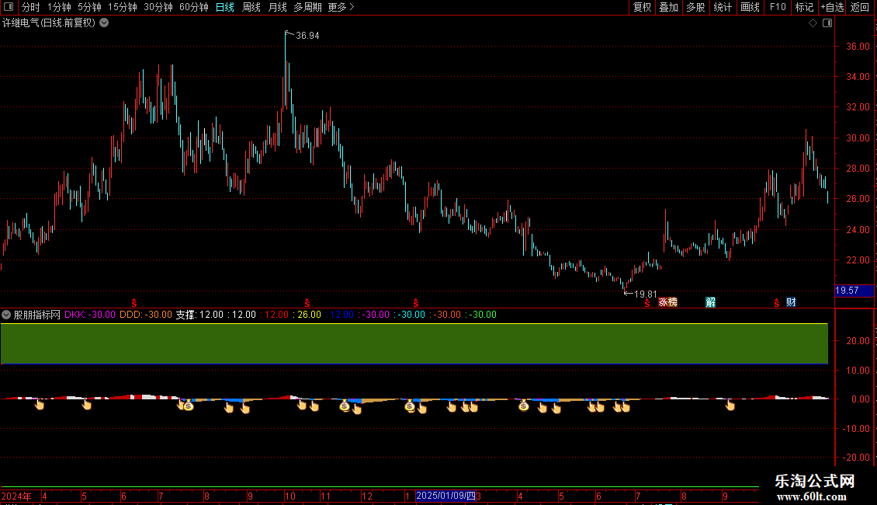Image resolution: width=877 pixels, height=505 pixels.
Task: Click the 多股 multi-stock button
Action: tap(696, 7)
